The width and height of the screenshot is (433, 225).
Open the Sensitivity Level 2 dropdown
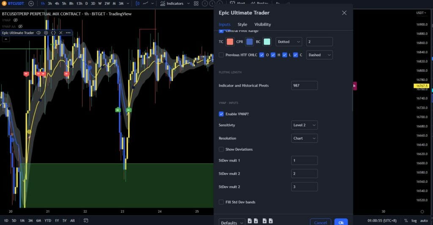pyautogui.click(x=304, y=125)
